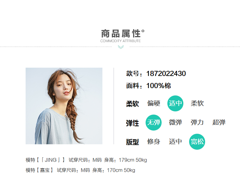Viewport: 240px width, 173px height.
Task: Open the model photo thumbnail
Action: (64, 106)
